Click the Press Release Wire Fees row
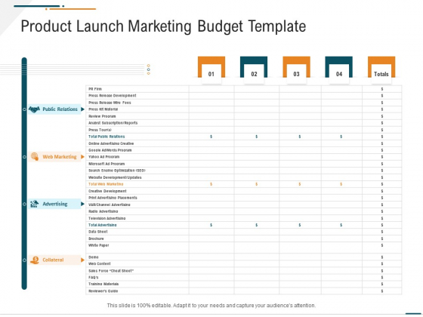Screen dimensions: 423x317 (243, 103)
